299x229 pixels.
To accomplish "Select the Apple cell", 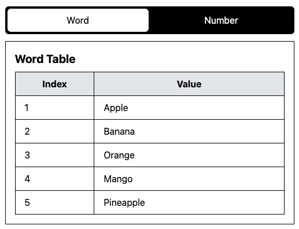I will click(189, 108).
